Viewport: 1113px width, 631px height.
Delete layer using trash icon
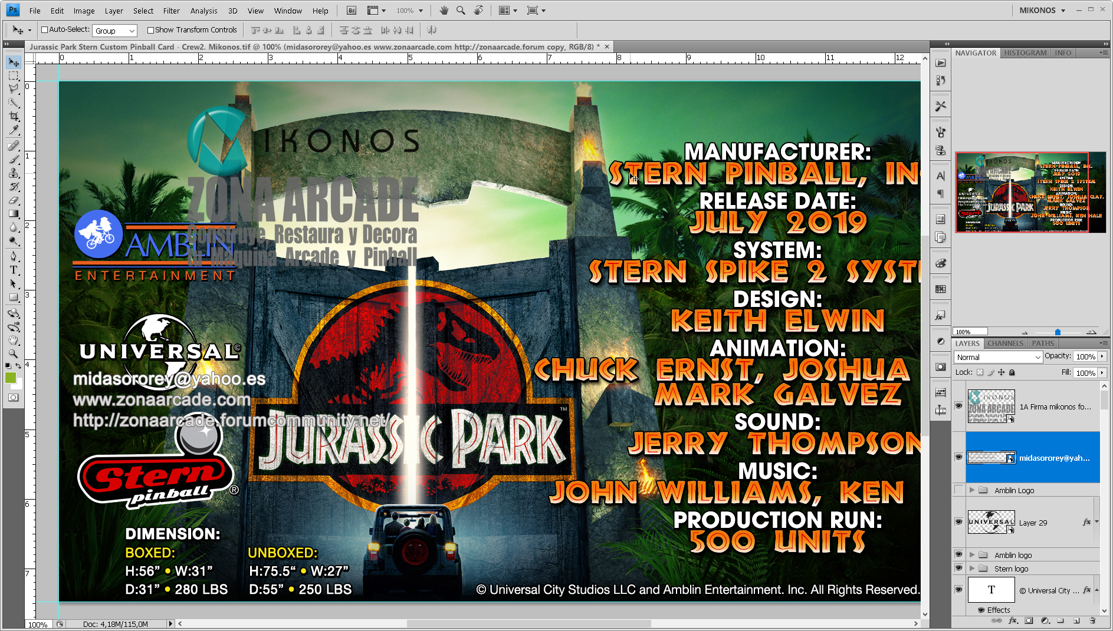(1092, 620)
